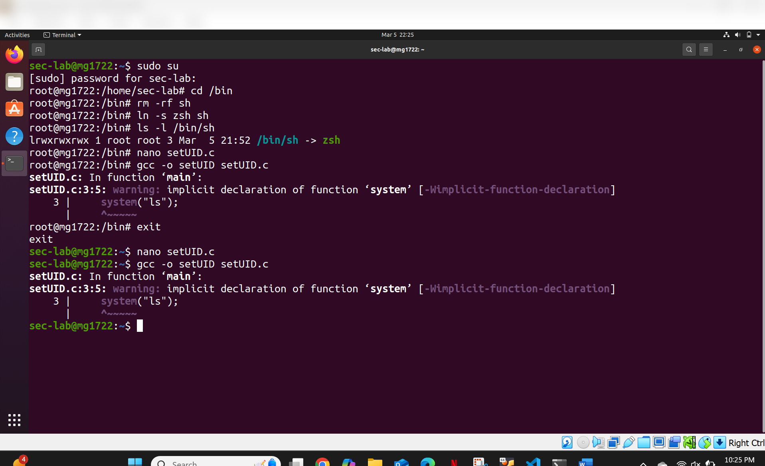Viewport: 765px width, 466px height.
Task: Click VirtualBox USB devices icon
Action: (x=629, y=442)
